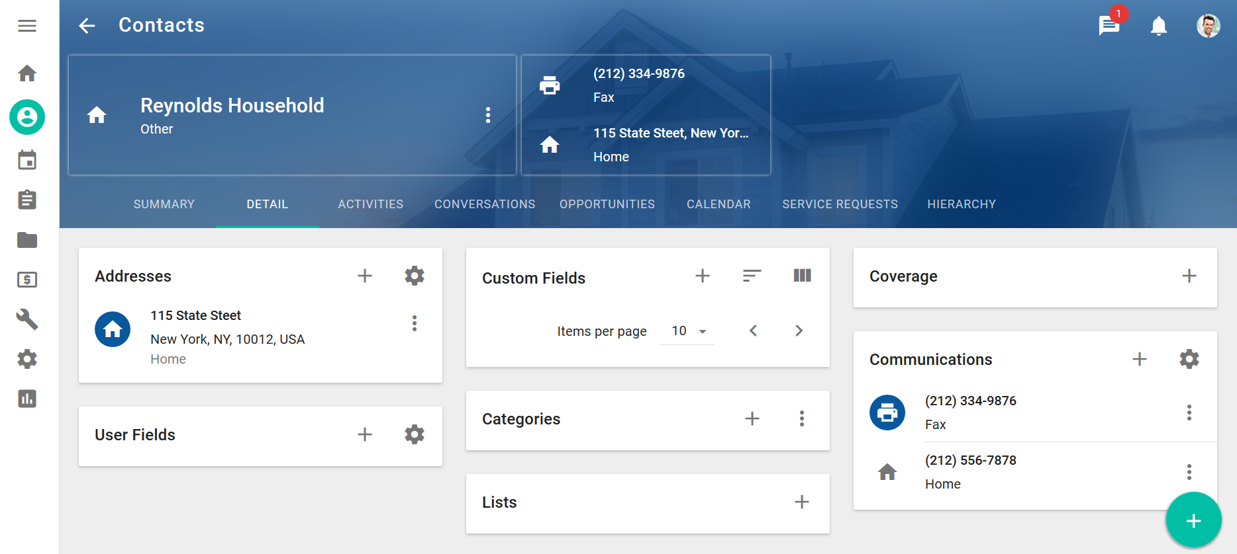Open the hamburger navigation menu

27,26
